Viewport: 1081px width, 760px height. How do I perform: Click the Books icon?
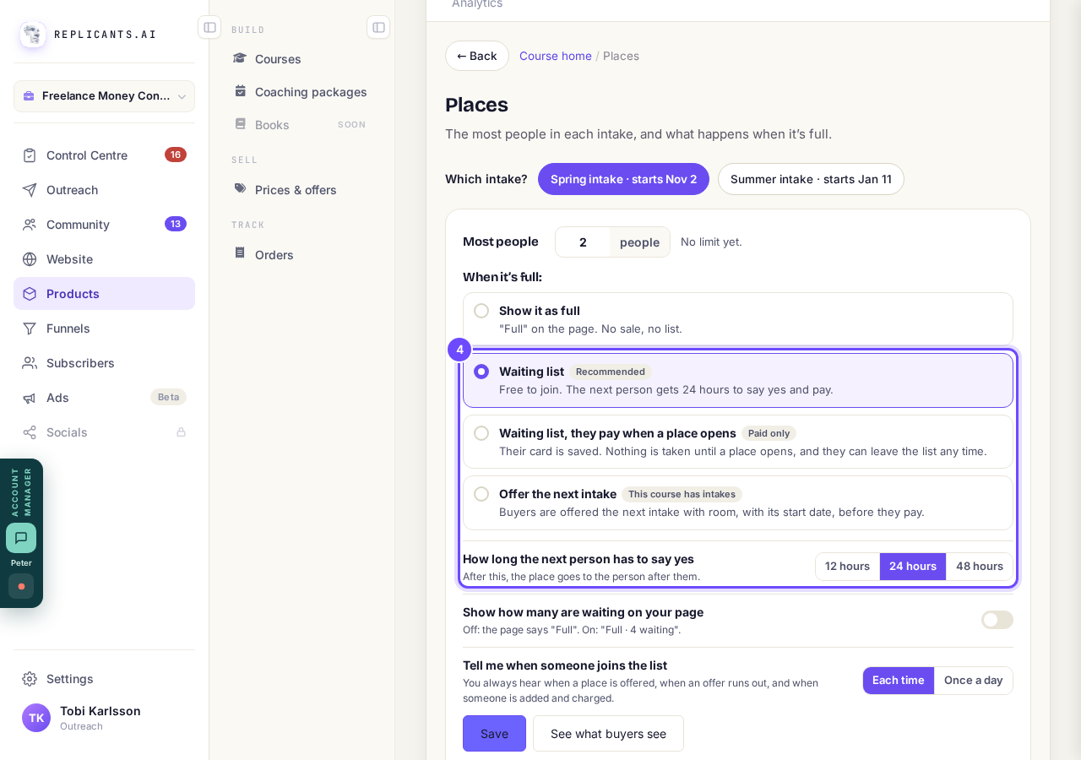[x=241, y=124]
